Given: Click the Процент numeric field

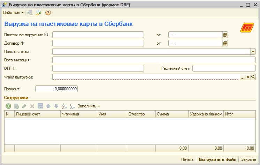Looking at the screenshot, I should (56, 89).
